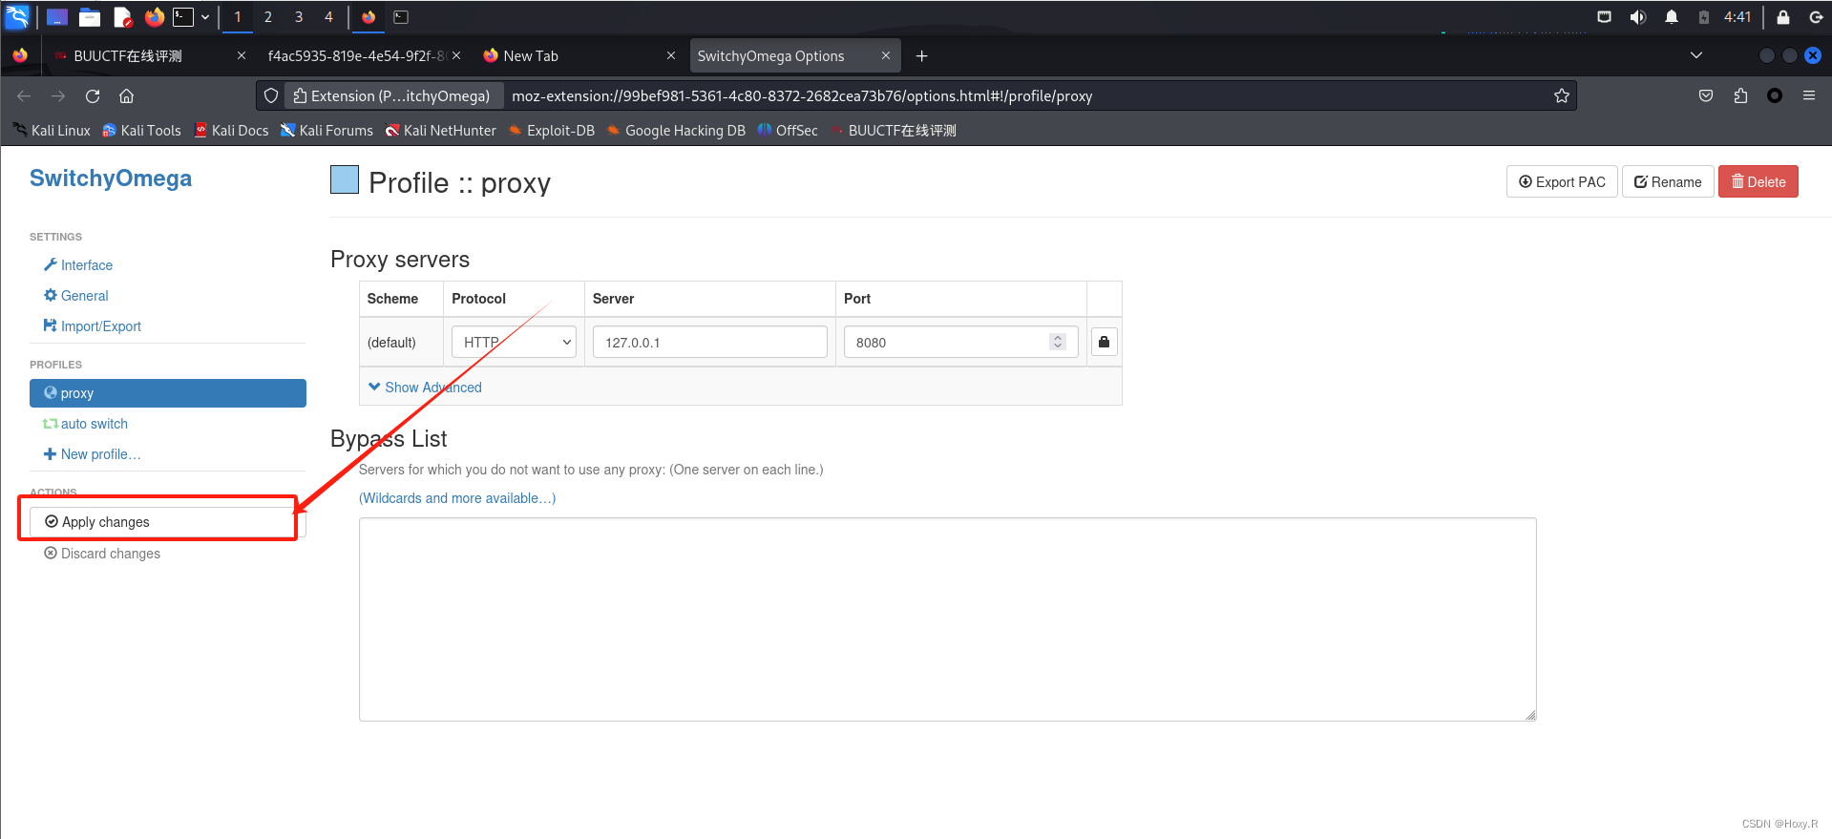Expand the list all tabs chevron
This screenshot has width=1832, height=839.
(x=1696, y=55)
